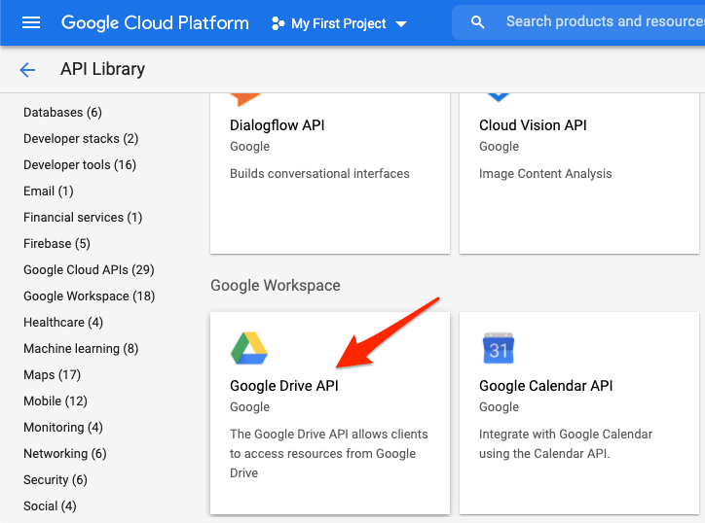Click the Integrate with Google Calendar description

point(566,444)
